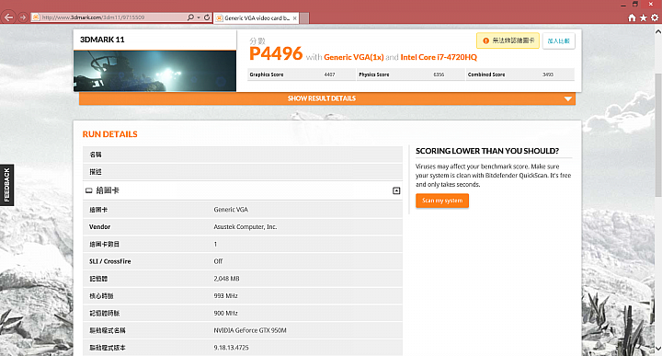Screen dimensions: 662x356
Task: Click the Graphics Score 4407 cell
Action: (x=302, y=75)
